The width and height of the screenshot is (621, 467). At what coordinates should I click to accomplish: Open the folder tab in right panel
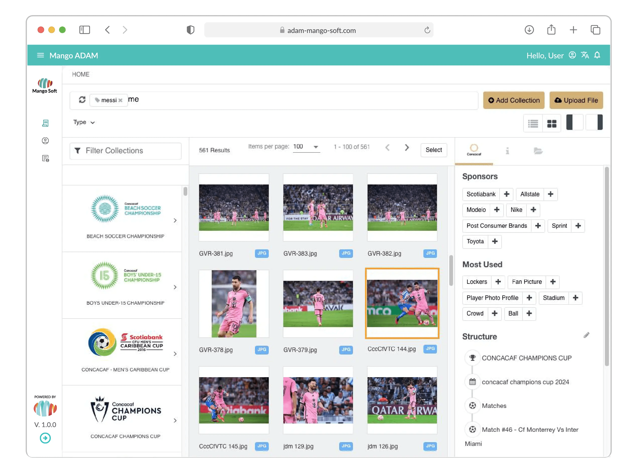(x=538, y=151)
